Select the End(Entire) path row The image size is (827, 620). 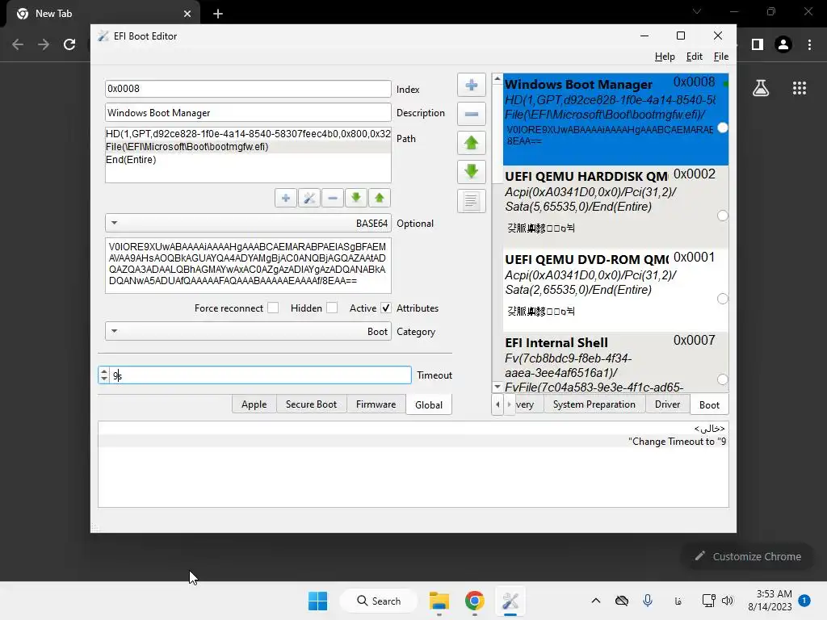click(x=248, y=160)
